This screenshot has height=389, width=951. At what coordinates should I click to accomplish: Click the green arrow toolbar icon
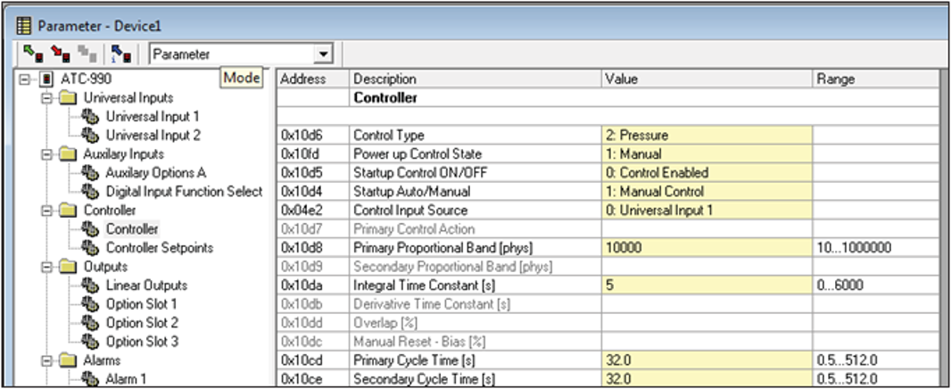tap(33, 54)
